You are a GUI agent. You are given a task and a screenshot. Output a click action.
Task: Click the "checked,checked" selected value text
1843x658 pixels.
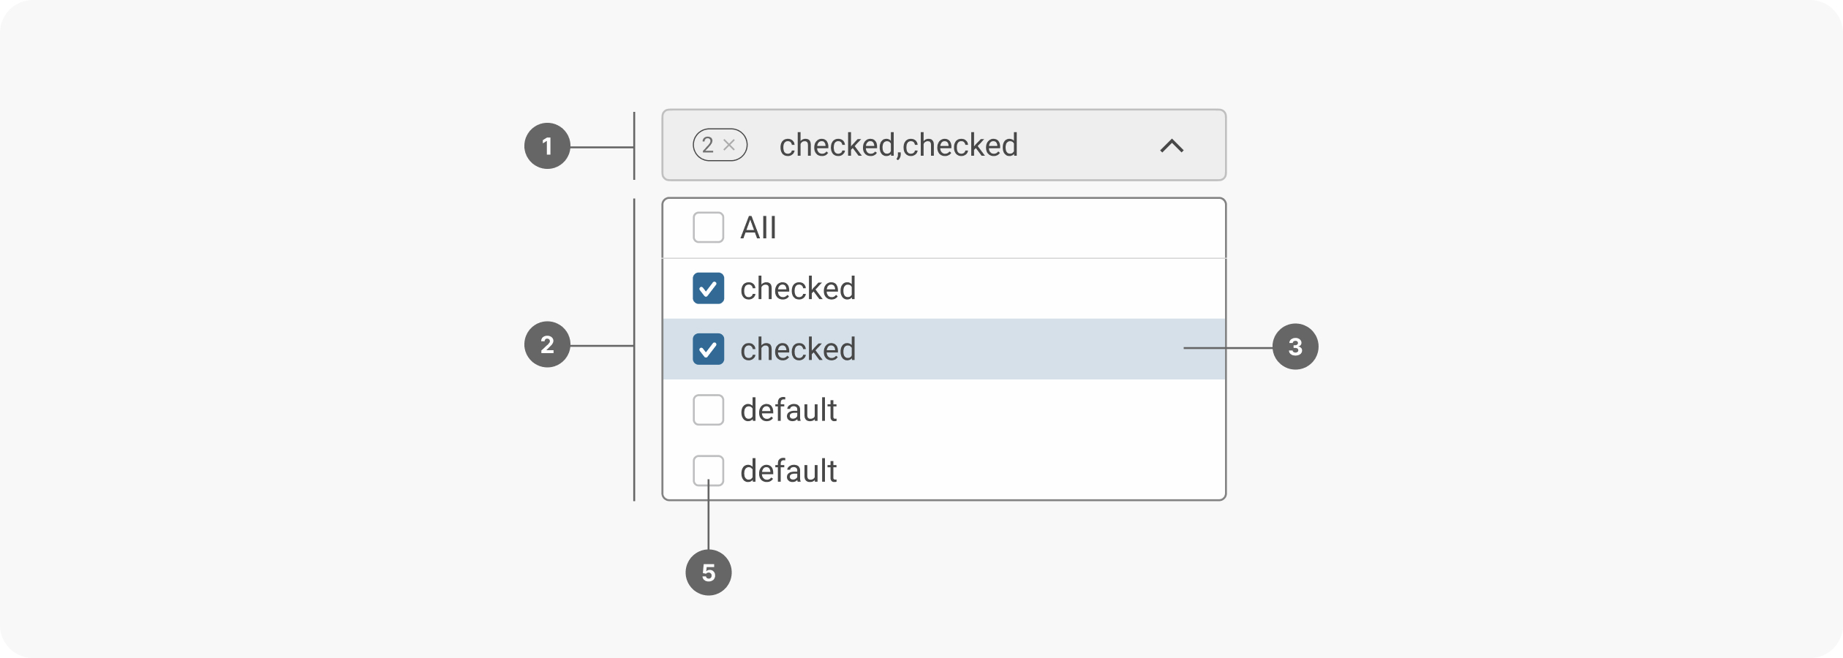[898, 145]
